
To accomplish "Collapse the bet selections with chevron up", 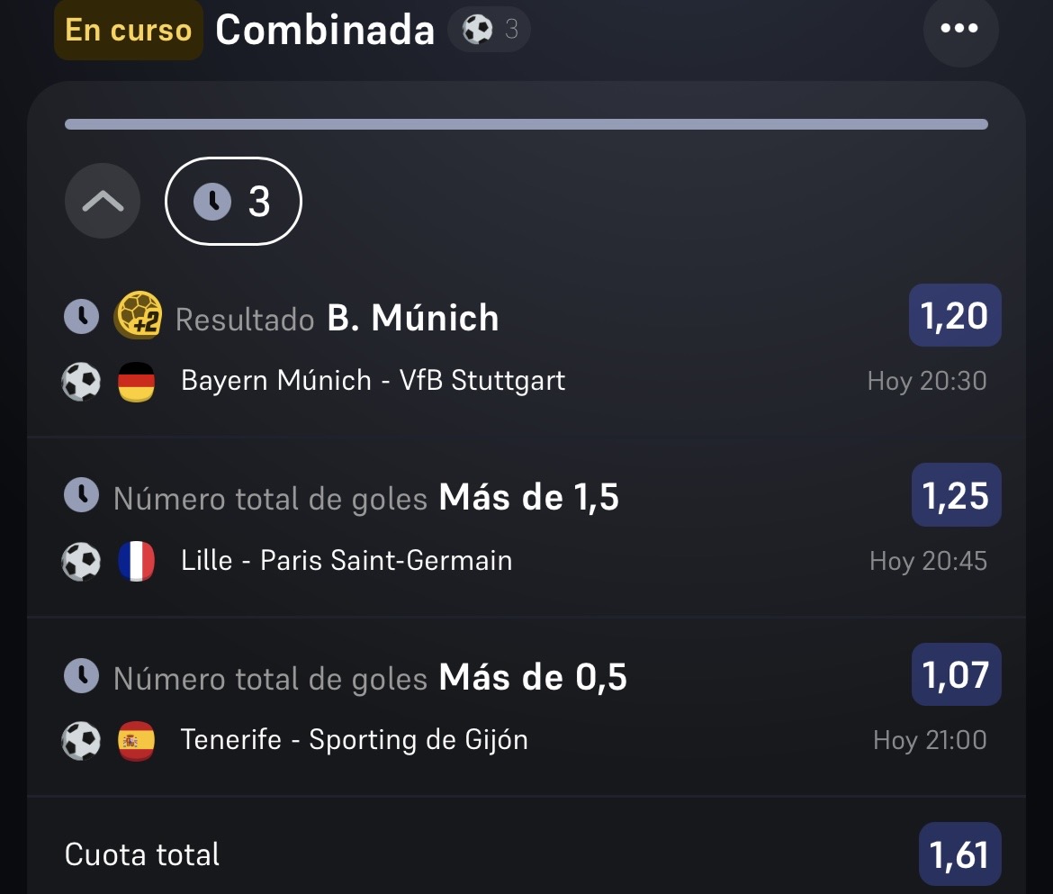I will (x=103, y=201).
